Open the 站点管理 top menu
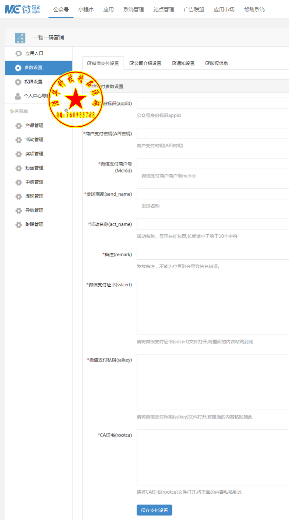Screen dimensions: 289x520 (x=164, y=10)
